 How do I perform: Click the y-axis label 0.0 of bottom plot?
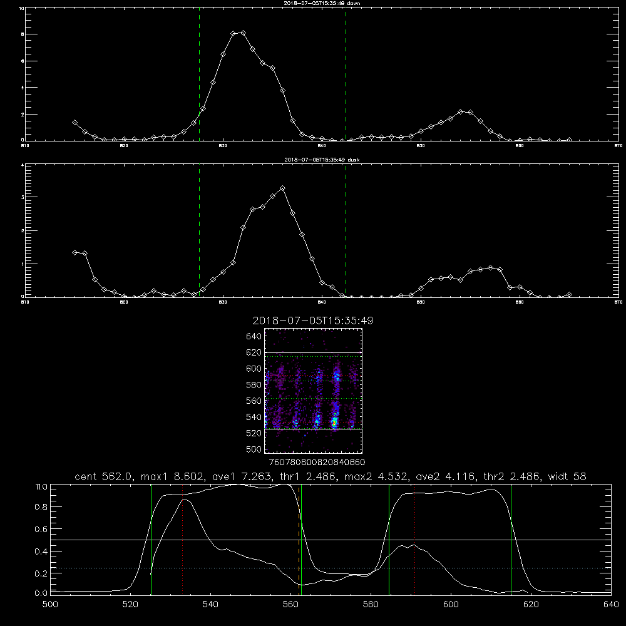tap(41, 593)
